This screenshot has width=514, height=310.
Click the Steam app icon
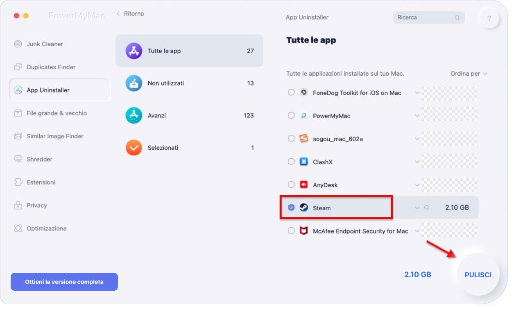[303, 208]
